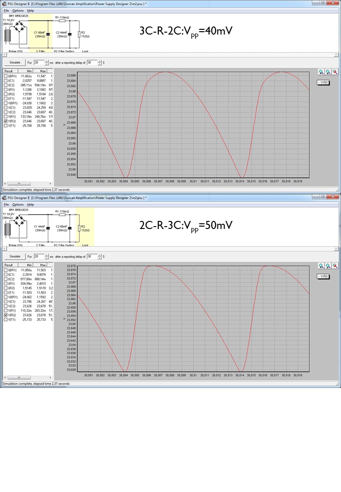The image size is (341, 492).
Task: Uncheck V(R2) checkbox in the 3C-R-2C window
Action: click(x=6, y=121)
